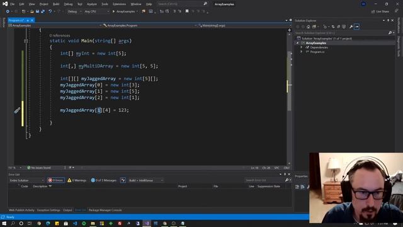Open the File menu
The height and width of the screenshot is (227, 403).
tap(13, 4)
